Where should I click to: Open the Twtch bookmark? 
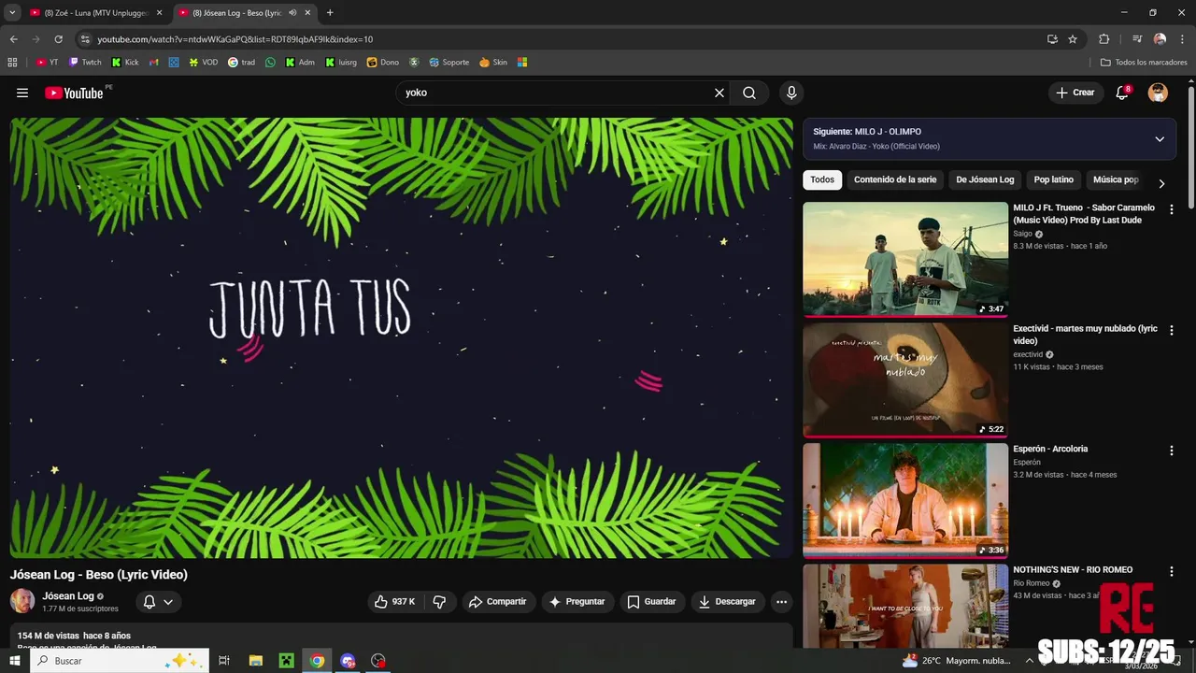click(x=85, y=63)
